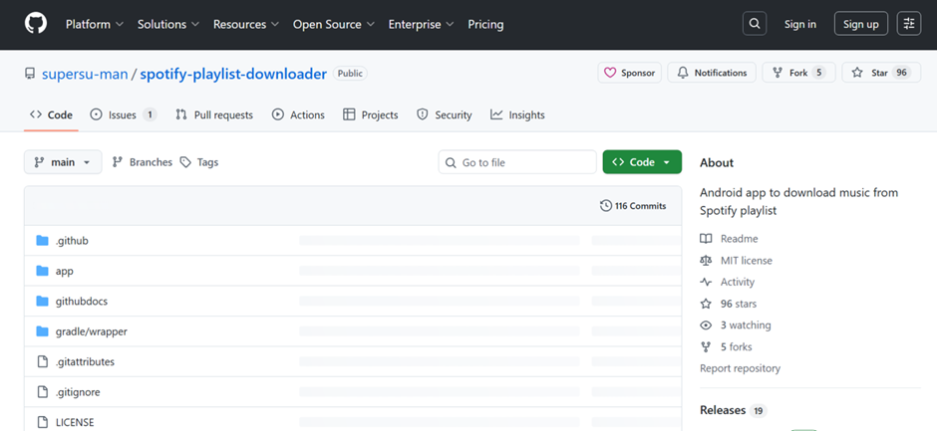Switch to the Issues tab

pos(123,114)
